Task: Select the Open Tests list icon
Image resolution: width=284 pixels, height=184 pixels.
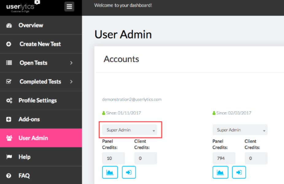Action: [9, 63]
